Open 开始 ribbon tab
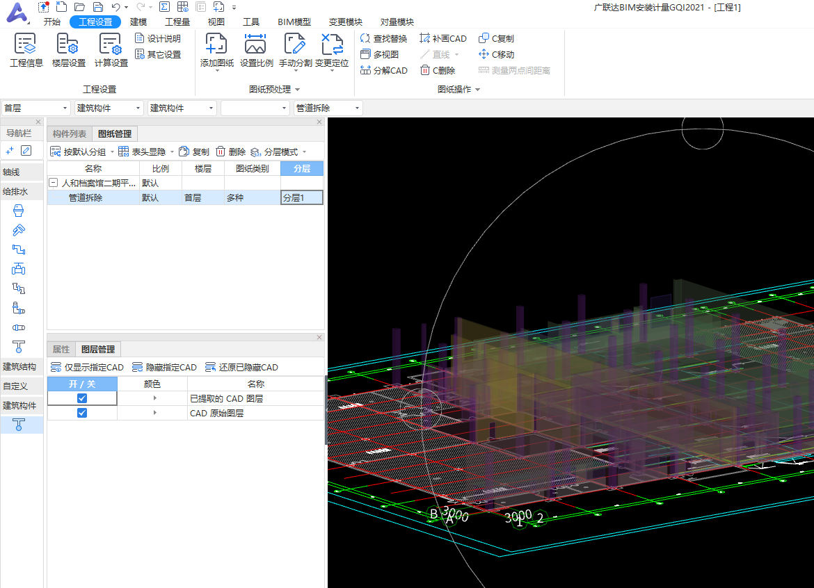Screen dimensions: 814x588 pyautogui.click(x=52, y=22)
